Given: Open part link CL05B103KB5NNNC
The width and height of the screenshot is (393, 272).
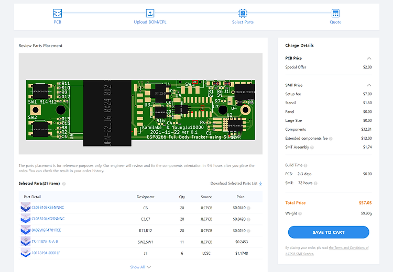Looking at the screenshot, I should point(48,208).
